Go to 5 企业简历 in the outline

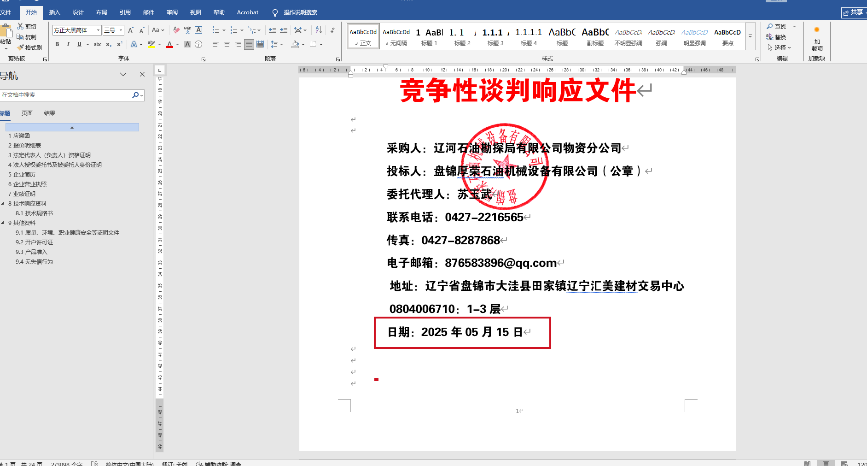[22, 175]
